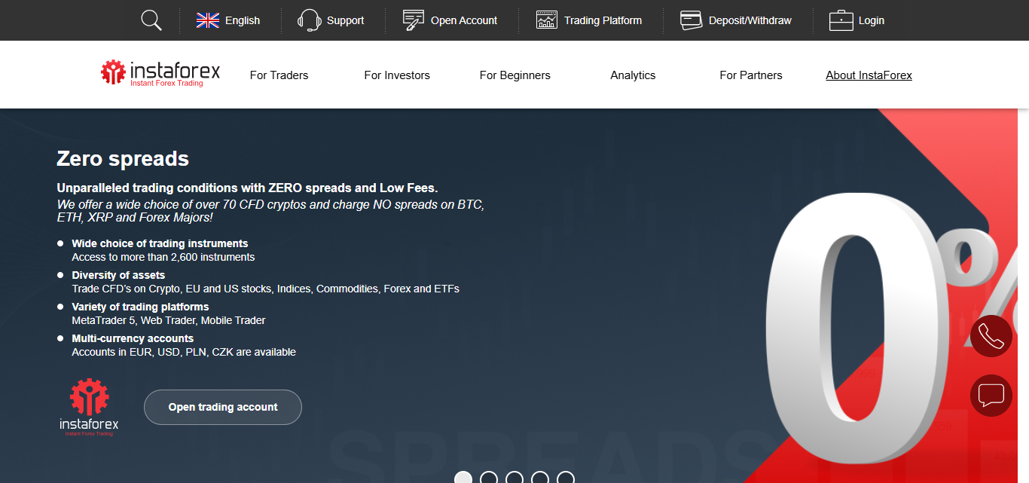The width and height of the screenshot is (1029, 483).
Task: Click the 'Multi-currency accounts' text
Action: 133,338
